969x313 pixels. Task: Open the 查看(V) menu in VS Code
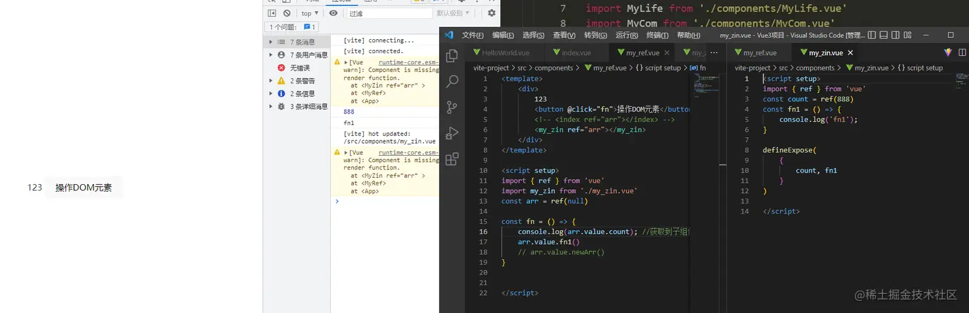tap(564, 35)
